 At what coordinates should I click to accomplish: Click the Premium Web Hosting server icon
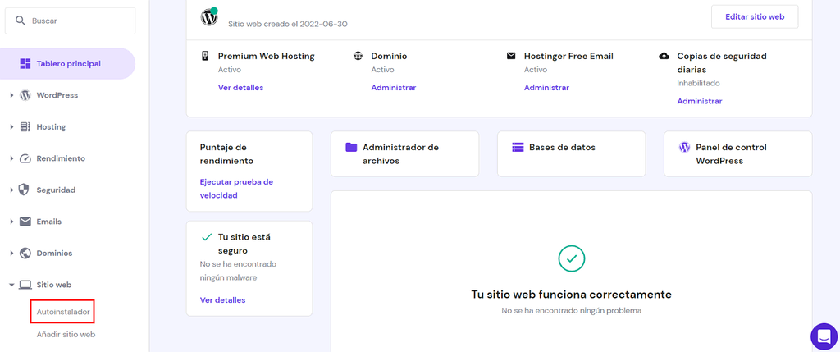click(204, 56)
